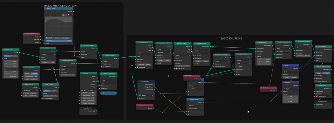Switch Fillet Curve to Poly mode

point(54,91)
